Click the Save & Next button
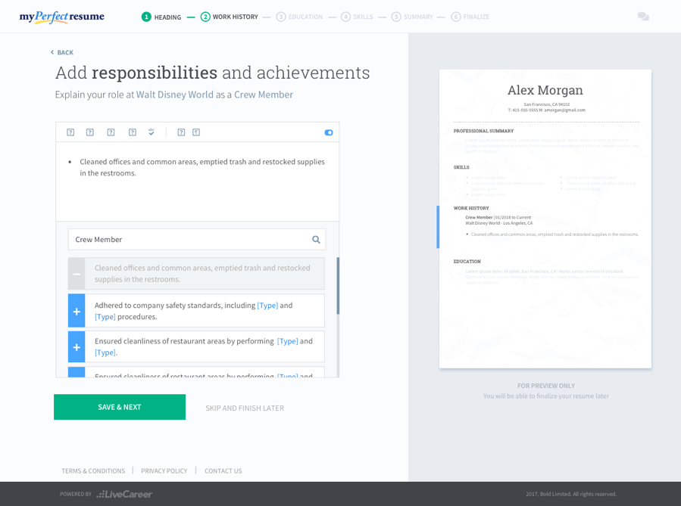 120,407
